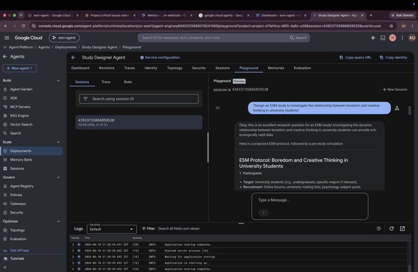The image size is (418, 272).
Task: Expand log row 'Waiting for application startup.'
Action: click(x=73, y=257)
